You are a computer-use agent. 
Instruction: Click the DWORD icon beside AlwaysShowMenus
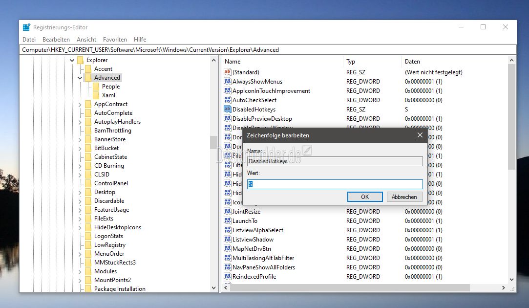click(228, 81)
